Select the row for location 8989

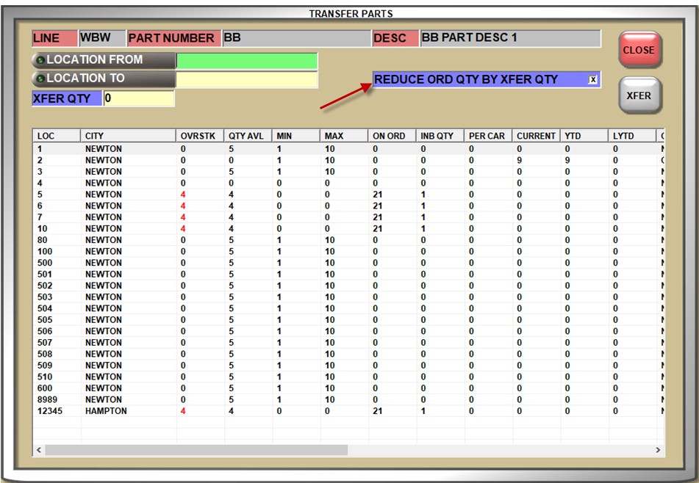[221, 400]
